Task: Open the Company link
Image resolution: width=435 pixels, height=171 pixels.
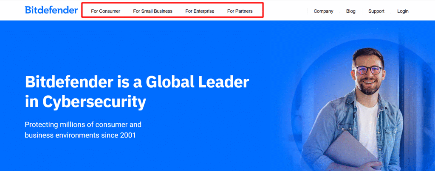Action: point(323,11)
